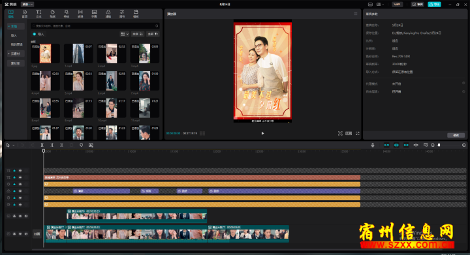Click the freeze frame image icon in timeline toolbar
Viewport: 470px width, 255px height.
click(91, 145)
